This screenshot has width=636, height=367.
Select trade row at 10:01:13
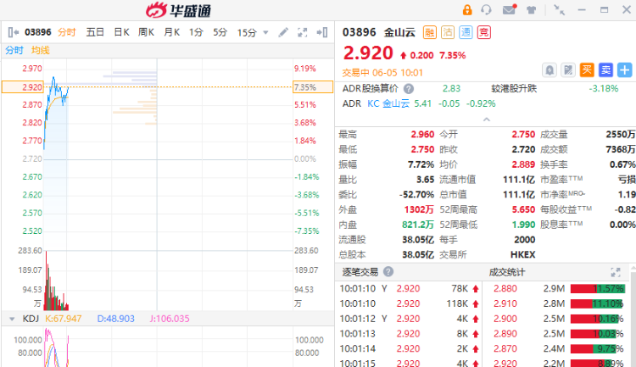click(x=409, y=334)
